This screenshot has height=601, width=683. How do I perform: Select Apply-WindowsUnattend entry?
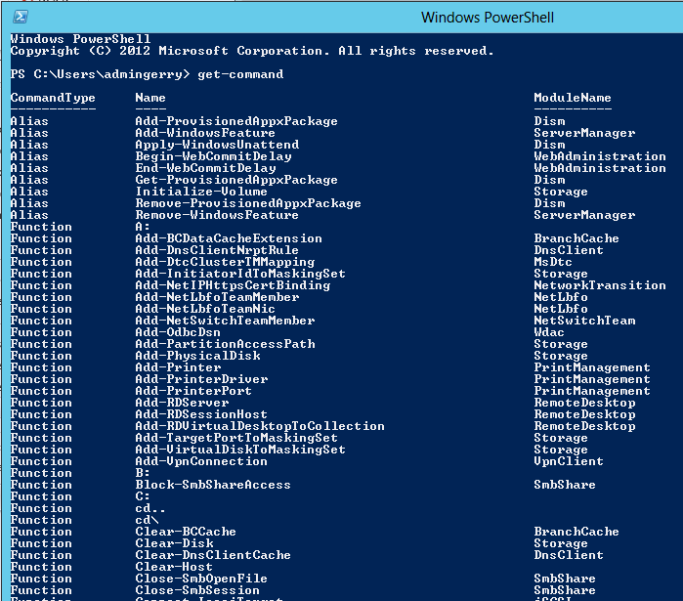coord(217,145)
